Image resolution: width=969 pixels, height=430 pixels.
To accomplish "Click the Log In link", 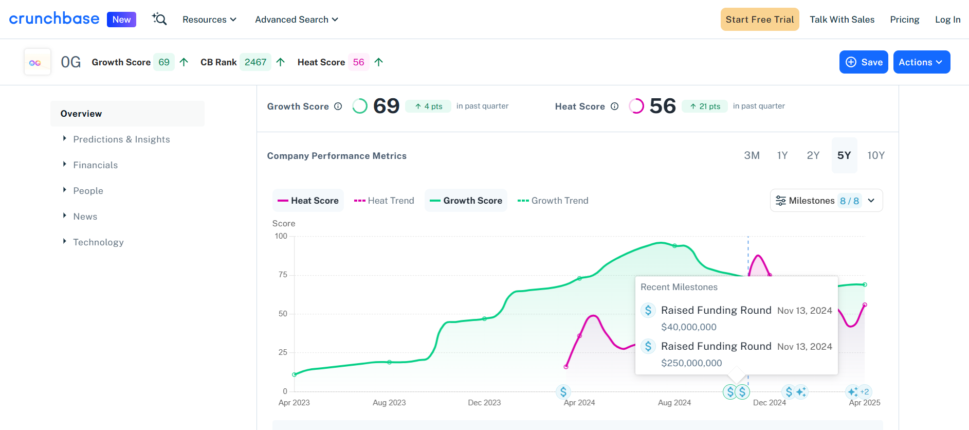I will [x=947, y=20].
